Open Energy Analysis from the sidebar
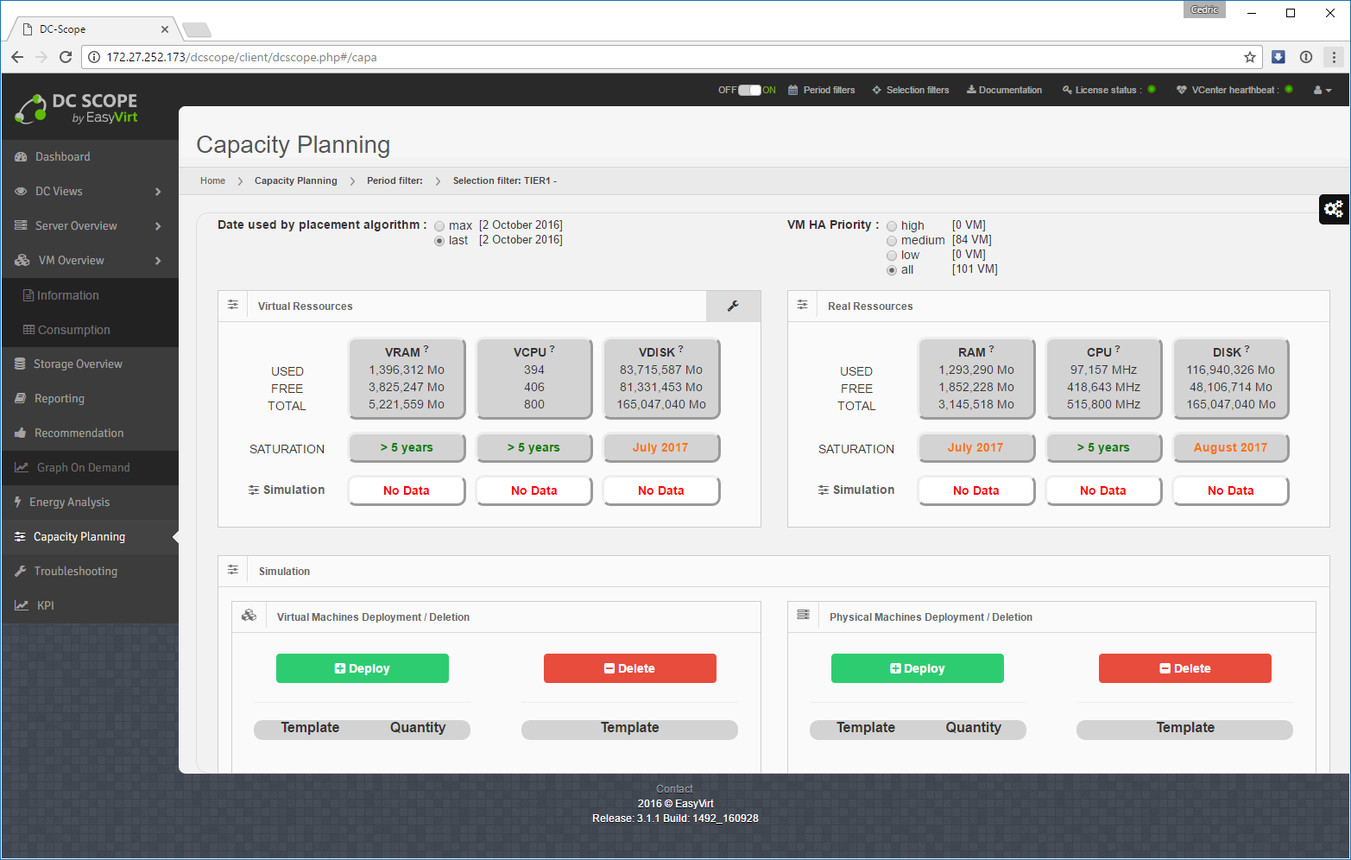The height and width of the screenshot is (860, 1351). tap(69, 503)
